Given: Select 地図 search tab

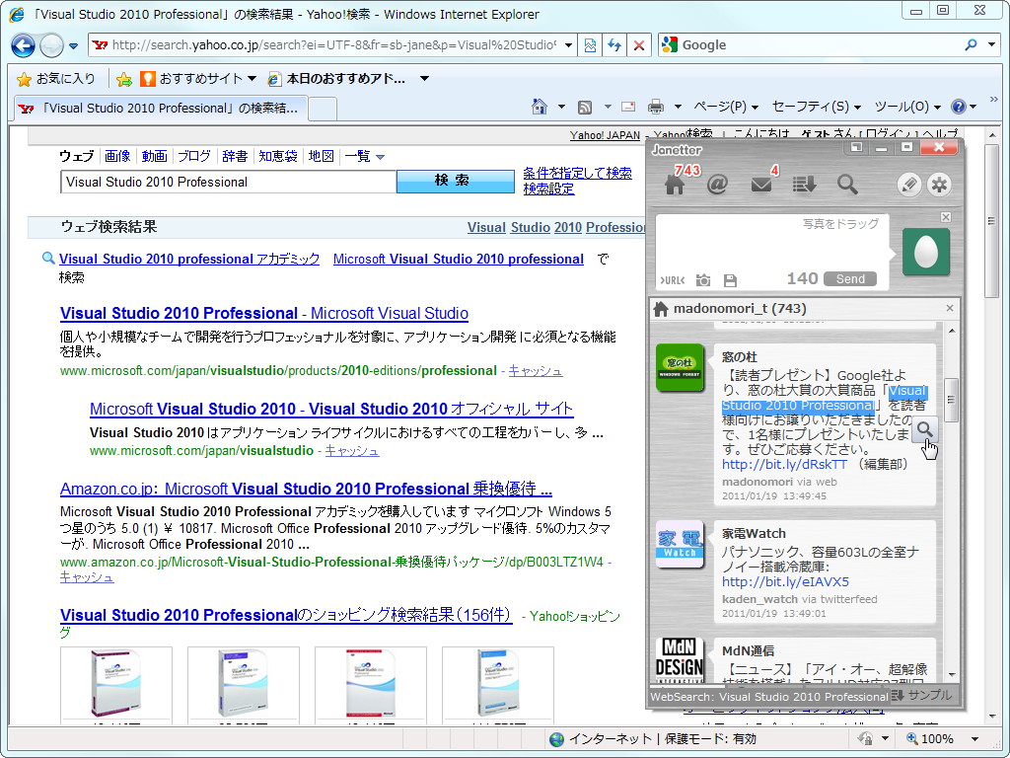Looking at the screenshot, I should point(321,156).
